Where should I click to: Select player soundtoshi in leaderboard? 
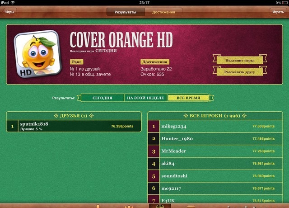coord(215,176)
